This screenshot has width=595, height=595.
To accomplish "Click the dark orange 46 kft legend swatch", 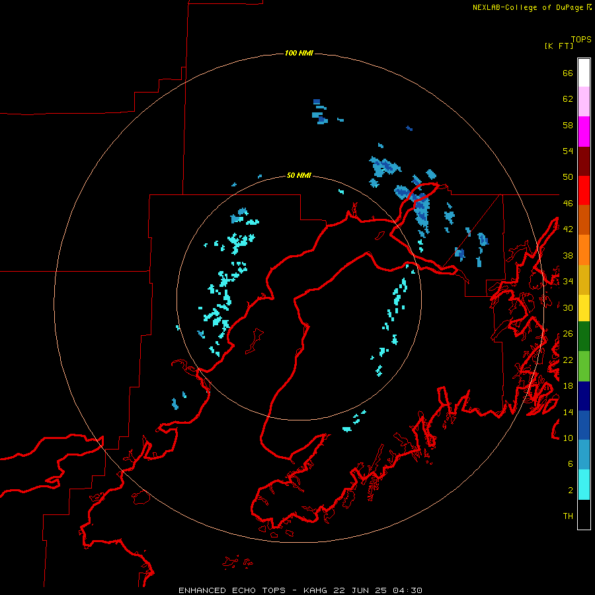I will pyautogui.click(x=584, y=219).
